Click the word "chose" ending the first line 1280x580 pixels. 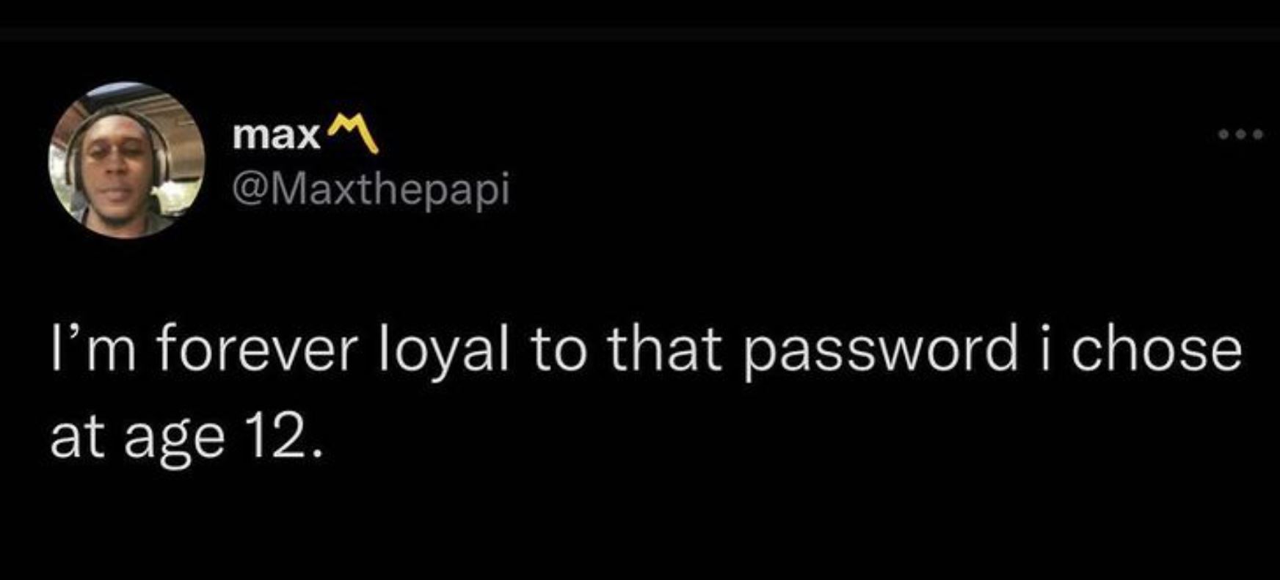pos(1156,350)
